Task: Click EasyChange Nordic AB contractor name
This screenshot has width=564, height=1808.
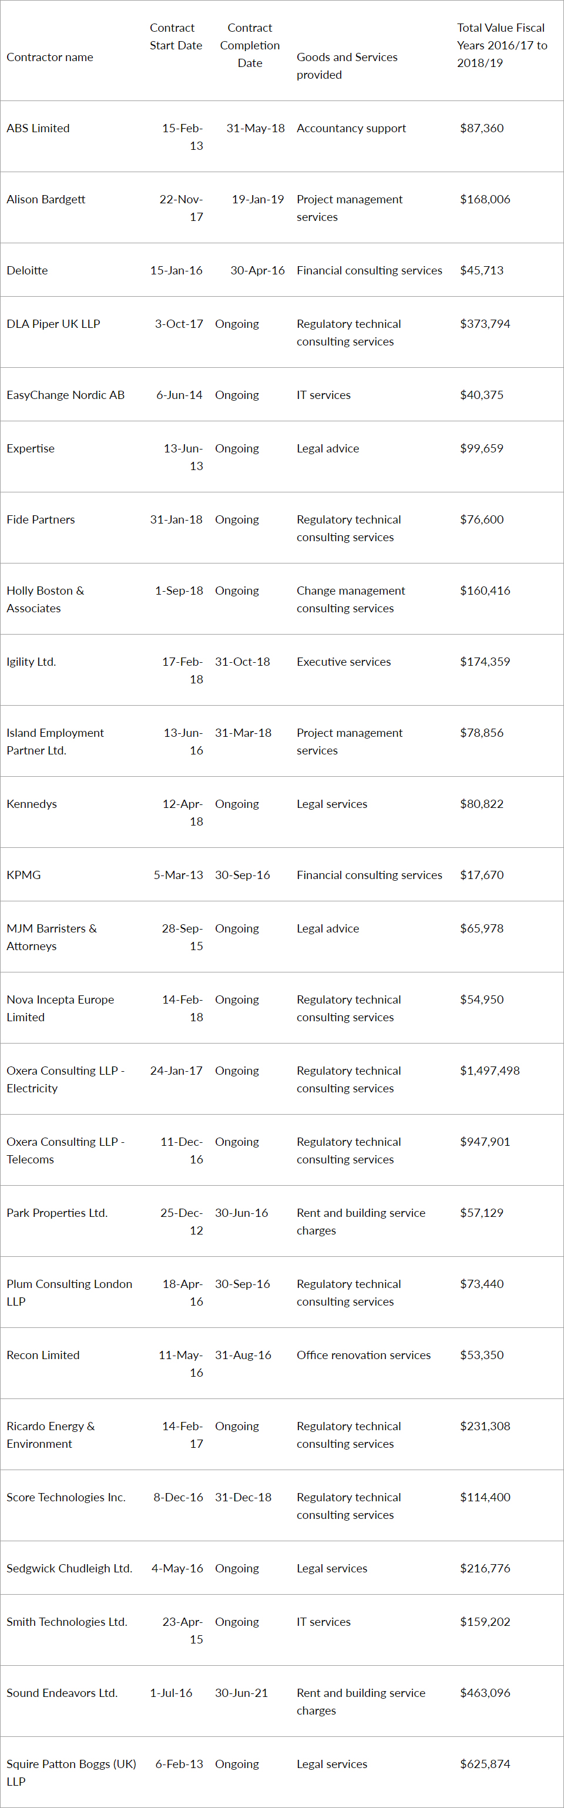Action: coord(65,395)
